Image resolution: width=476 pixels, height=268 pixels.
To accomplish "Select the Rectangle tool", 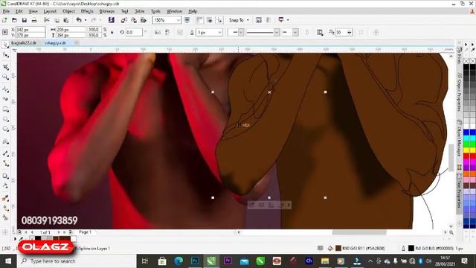I will tap(5, 109).
